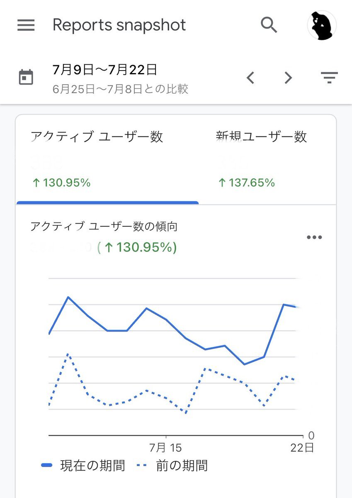Click the solid line peak near chart start
The image size is (352, 498).
(x=68, y=297)
